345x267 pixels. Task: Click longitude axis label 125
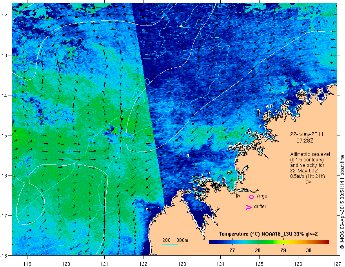tap(260, 264)
